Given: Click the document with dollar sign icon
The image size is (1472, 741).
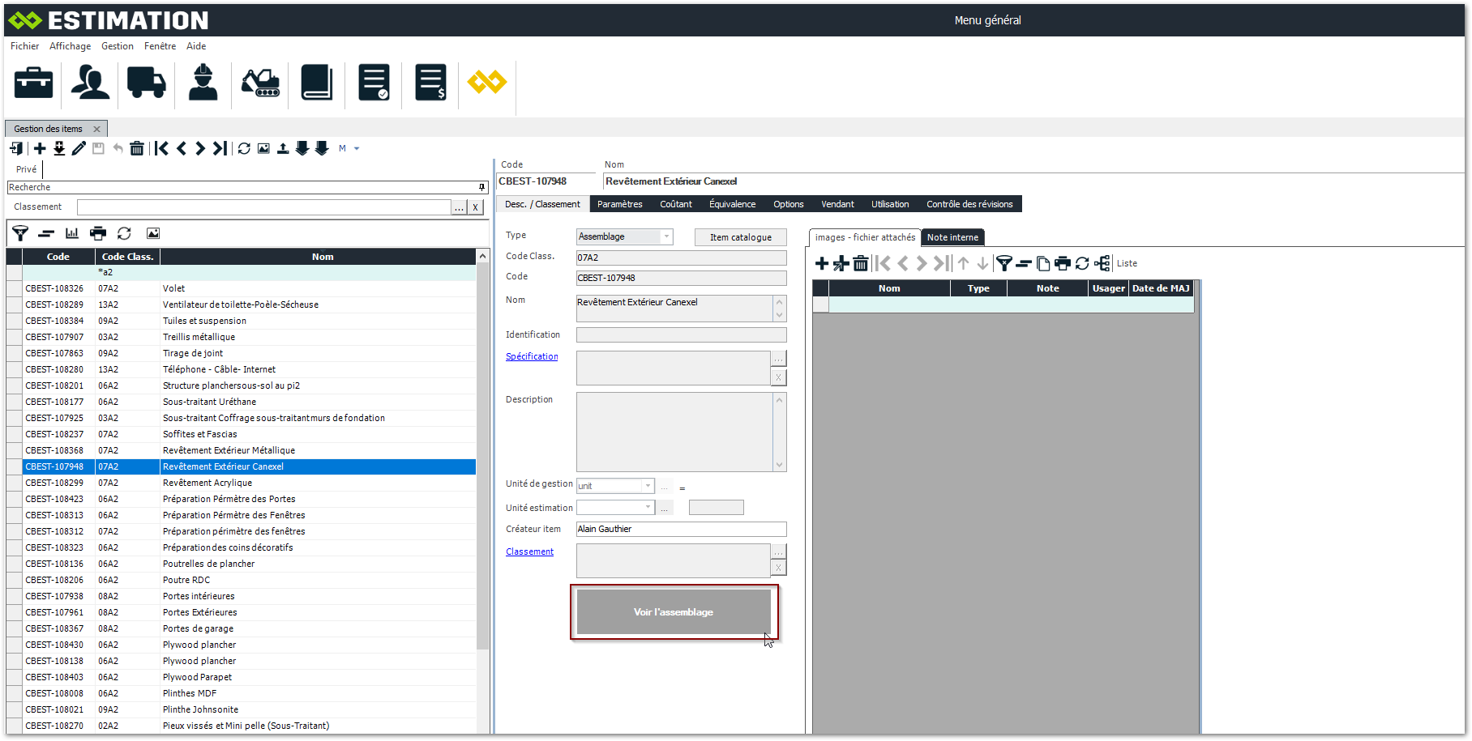Looking at the screenshot, I should point(430,83).
